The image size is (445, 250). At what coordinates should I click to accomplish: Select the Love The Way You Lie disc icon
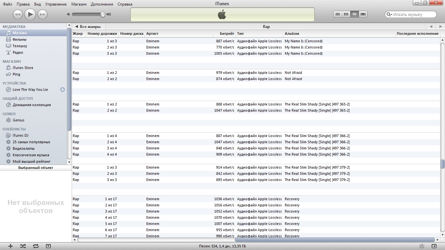coord(8,90)
